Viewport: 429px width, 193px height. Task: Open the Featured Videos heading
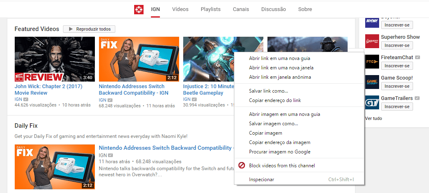click(x=37, y=29)
